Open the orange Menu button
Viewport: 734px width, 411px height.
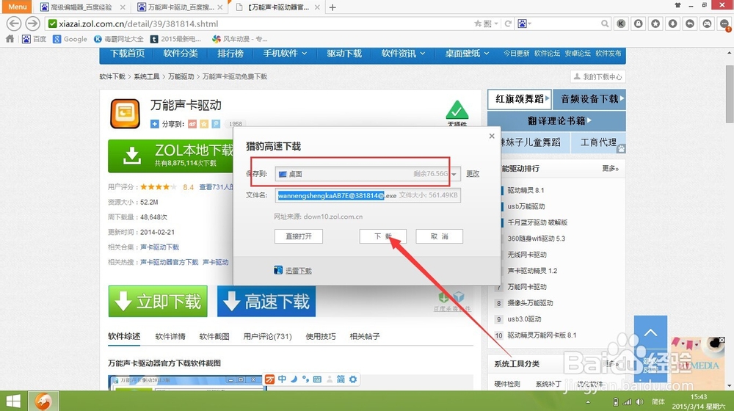coord(18,7)
